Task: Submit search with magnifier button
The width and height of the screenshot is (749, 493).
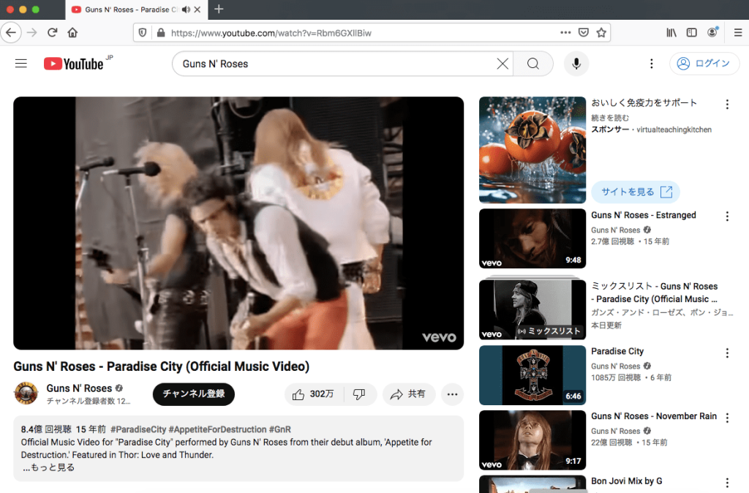Action: 533,64
